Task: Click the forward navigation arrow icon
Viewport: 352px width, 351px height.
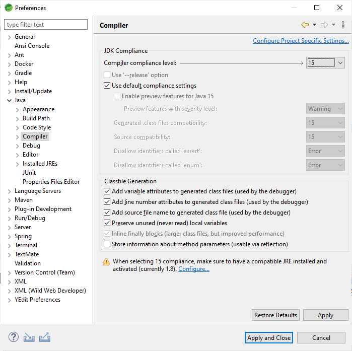Action: (324, 25)
